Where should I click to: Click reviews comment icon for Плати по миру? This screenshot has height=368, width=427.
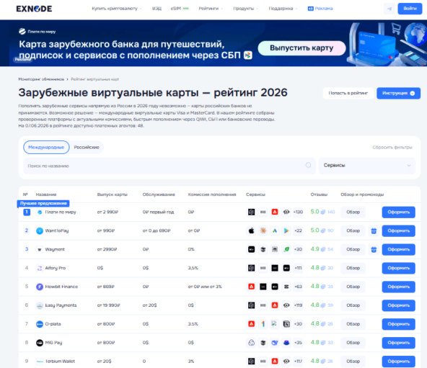point(323,212)
